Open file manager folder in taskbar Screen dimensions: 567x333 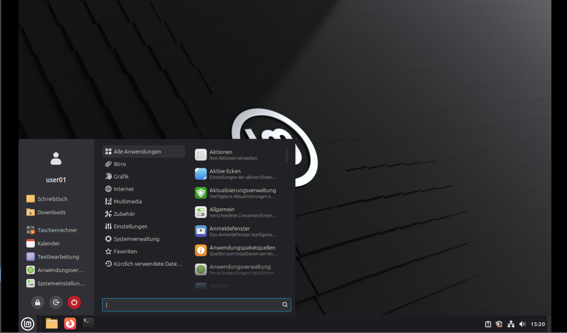52,324
